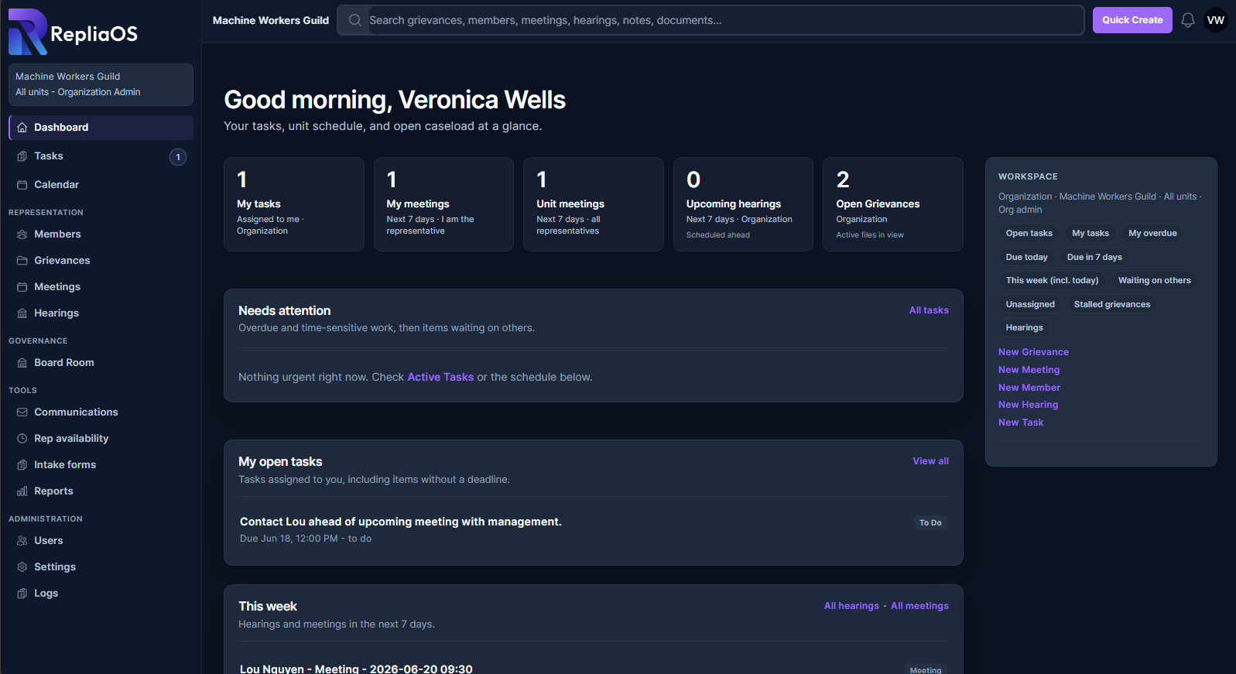The image size is (1236, 674).
Task: Click the Members people icon
Action: click(x=22, y=234)
